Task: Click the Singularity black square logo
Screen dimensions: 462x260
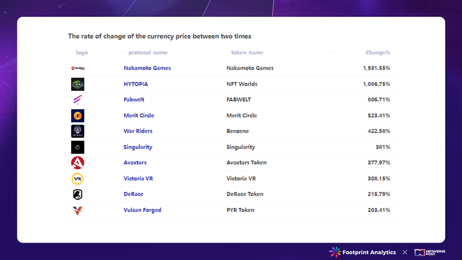Action: click(x=78, y=147)
